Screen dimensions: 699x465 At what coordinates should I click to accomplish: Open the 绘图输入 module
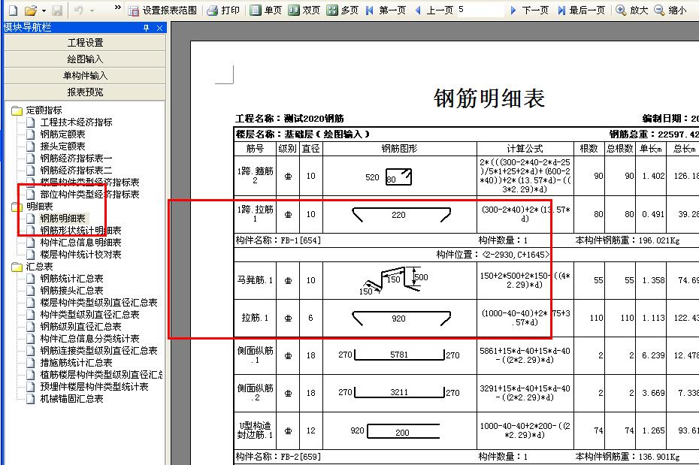point(85,59)
